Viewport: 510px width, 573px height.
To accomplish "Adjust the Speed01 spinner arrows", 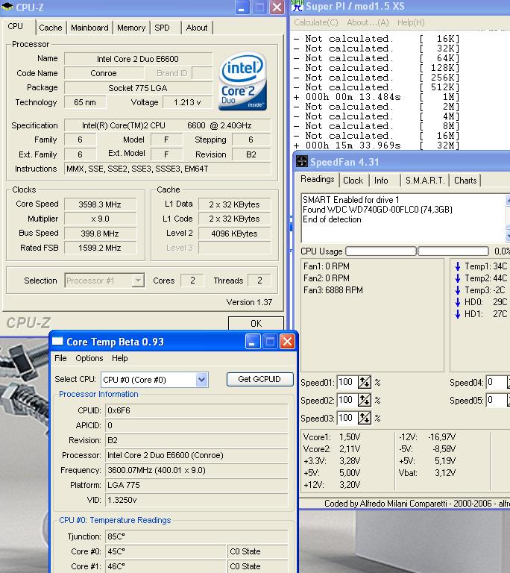I will 365,382.
